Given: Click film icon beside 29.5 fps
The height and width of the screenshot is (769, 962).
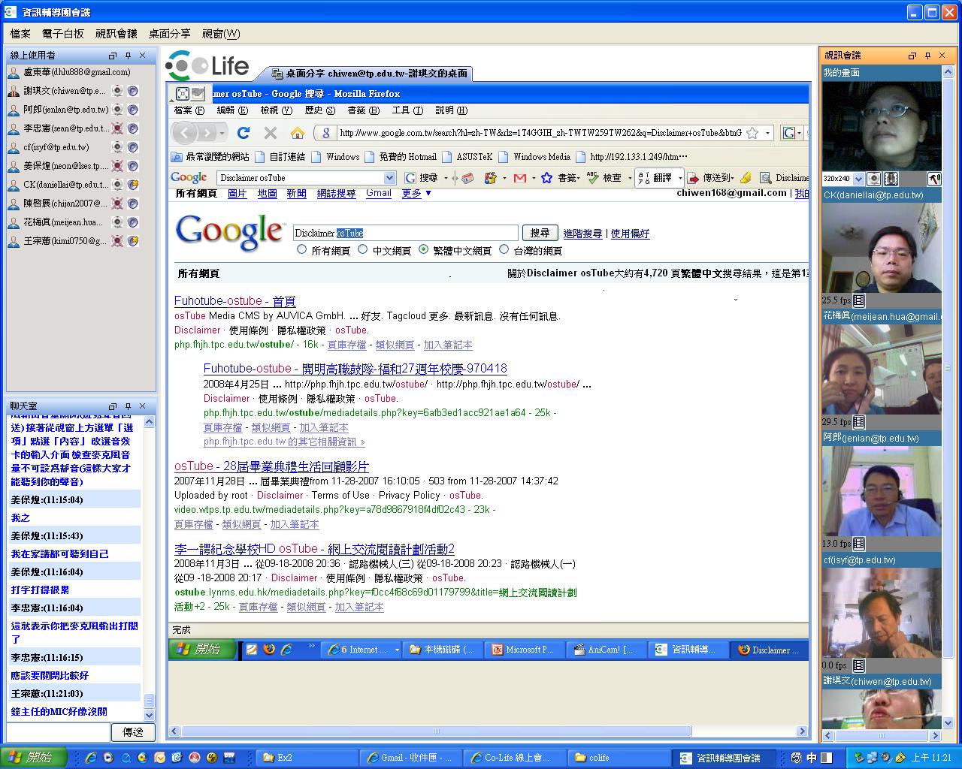Looking at the screenshot, I should pyautogui.click(x=859, y=422).
